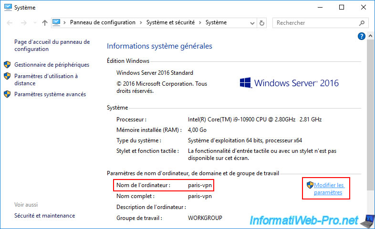This screenshot has height=229, width=375.
Task: Click the Système window title icon
Action: [8, 7]
